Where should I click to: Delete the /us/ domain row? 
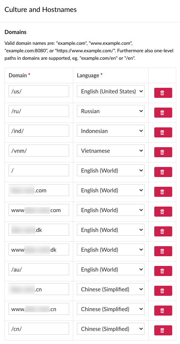(163, 93)
